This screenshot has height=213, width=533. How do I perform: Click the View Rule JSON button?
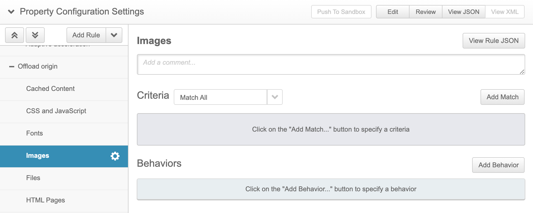(x=494, y=41)
